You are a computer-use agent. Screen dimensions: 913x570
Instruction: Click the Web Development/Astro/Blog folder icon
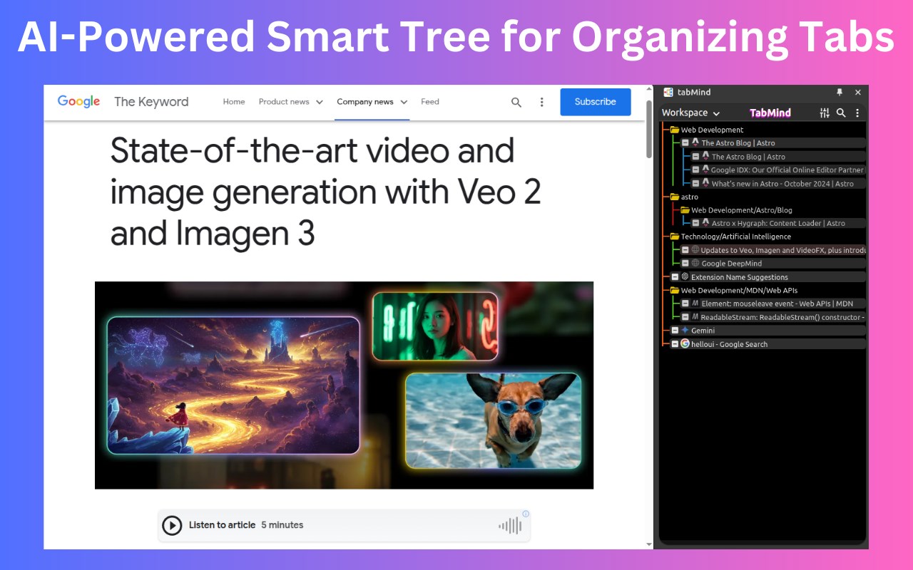tap(685, 210)
